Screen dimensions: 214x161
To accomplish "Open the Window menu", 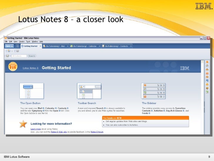I will 35,42.
